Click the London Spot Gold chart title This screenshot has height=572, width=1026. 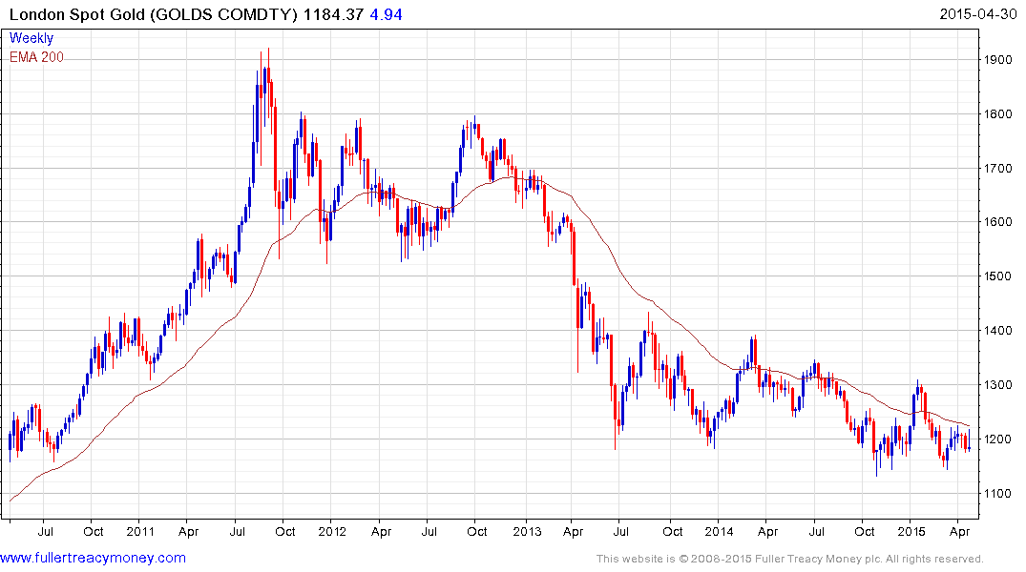coord(153,14)
